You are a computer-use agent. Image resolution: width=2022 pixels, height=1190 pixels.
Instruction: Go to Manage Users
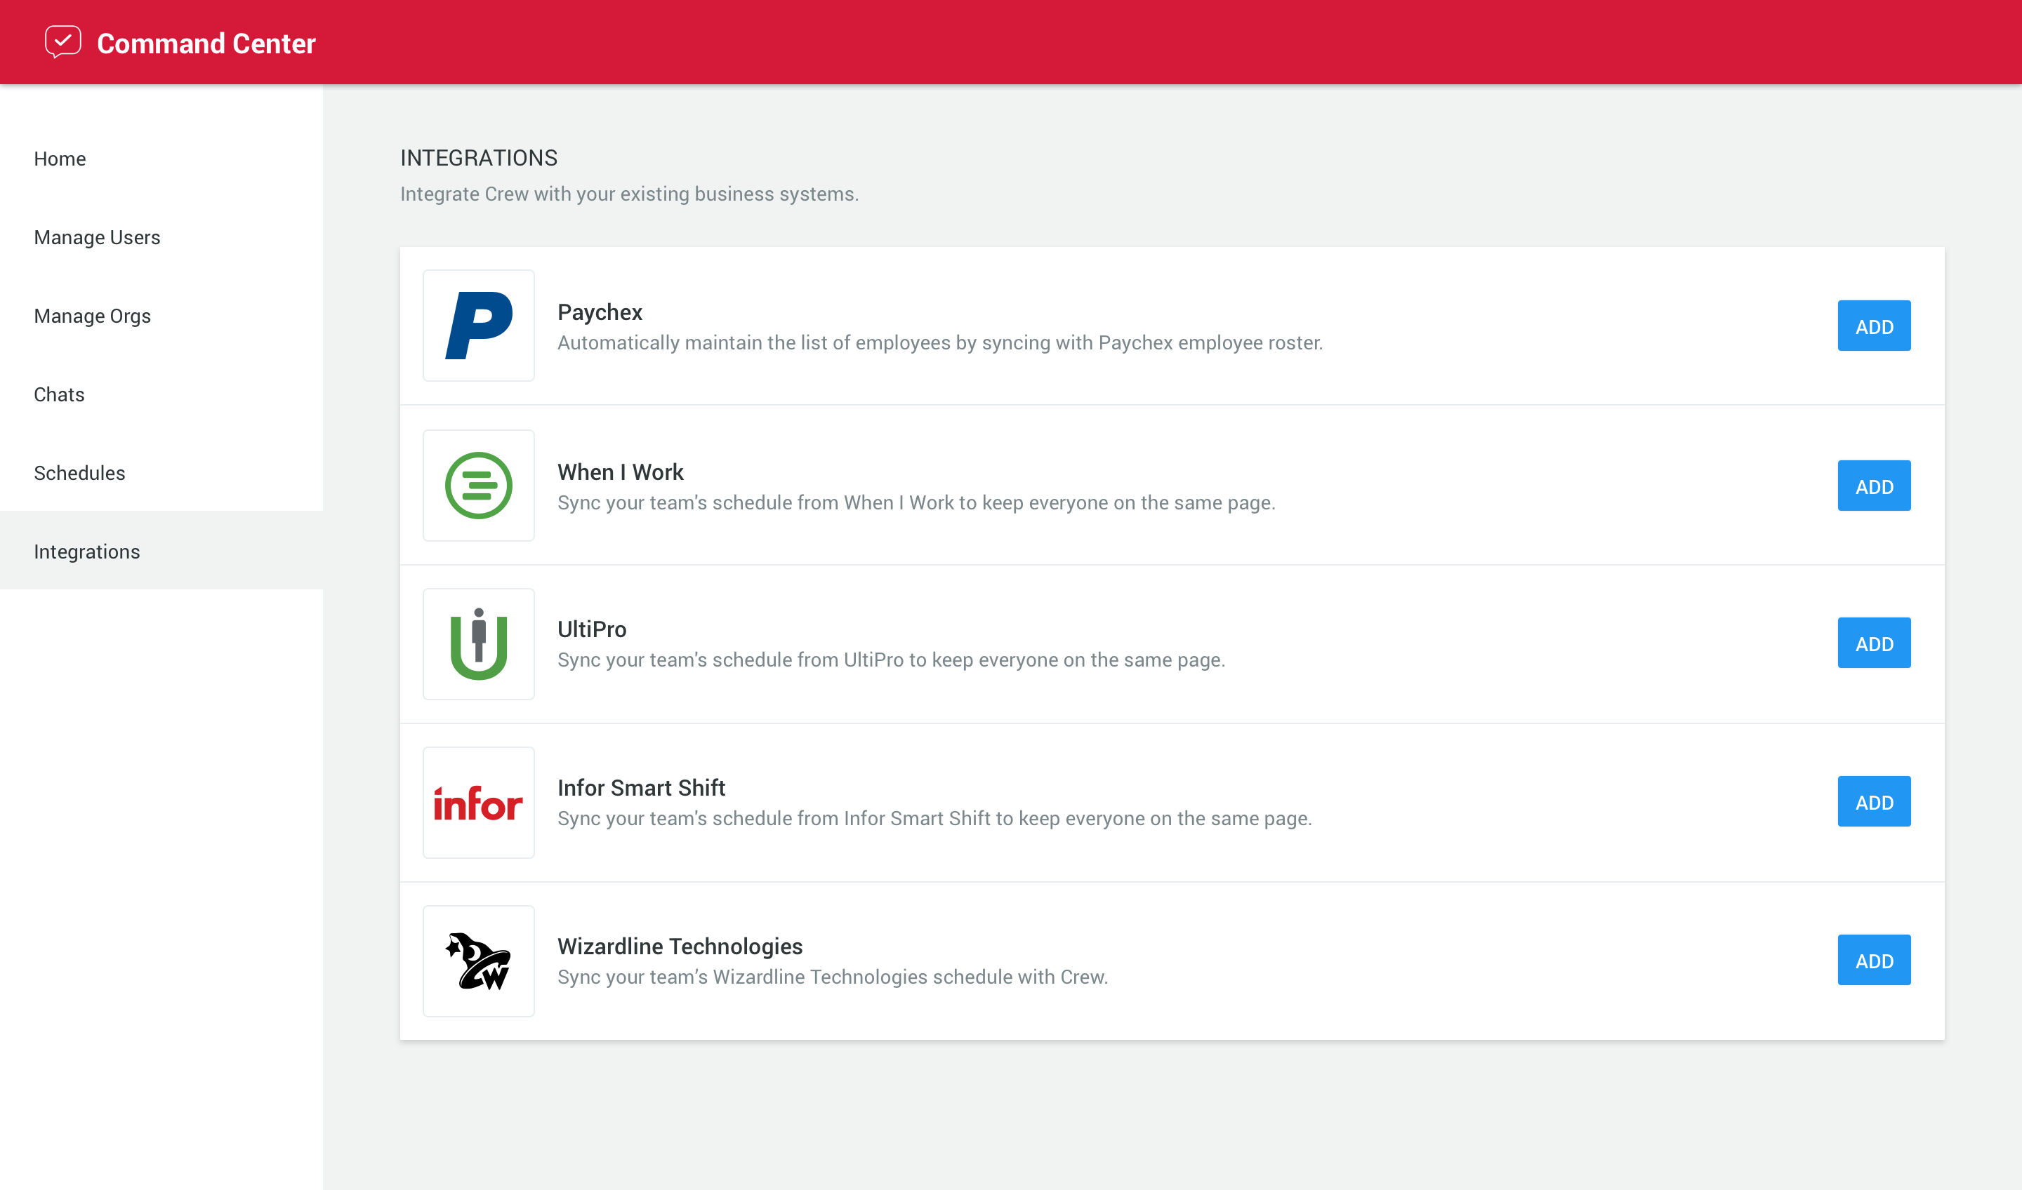[x=161, y=237]
